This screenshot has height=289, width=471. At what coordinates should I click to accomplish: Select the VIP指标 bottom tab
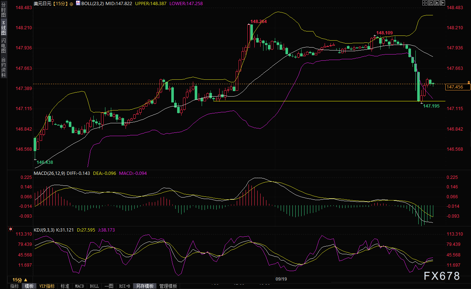(x=47, y=286)
